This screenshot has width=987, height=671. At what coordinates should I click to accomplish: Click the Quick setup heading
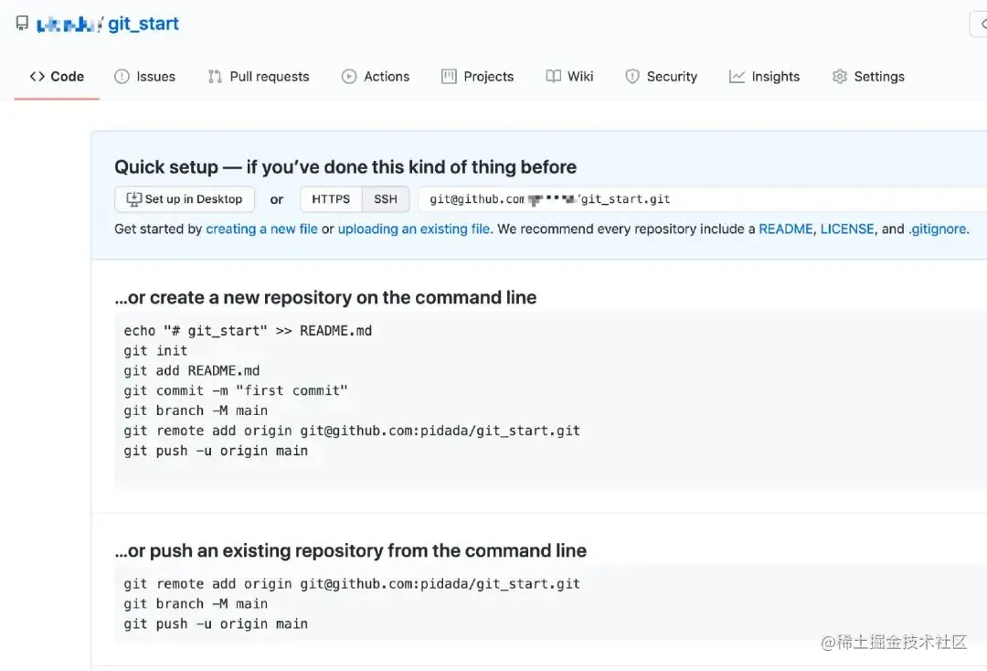pyautogui.click(x=345, y=166)
